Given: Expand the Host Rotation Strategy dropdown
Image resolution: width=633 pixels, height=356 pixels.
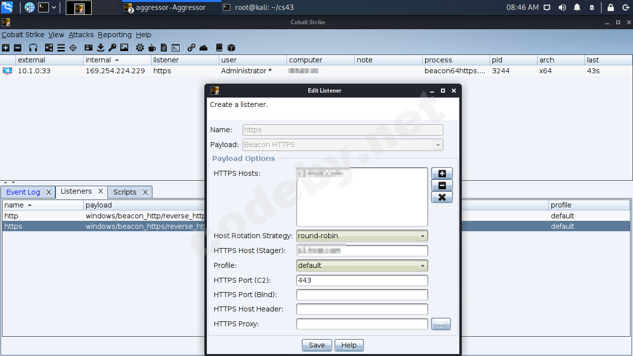Looking at the screenshot, I should (422, 236).
